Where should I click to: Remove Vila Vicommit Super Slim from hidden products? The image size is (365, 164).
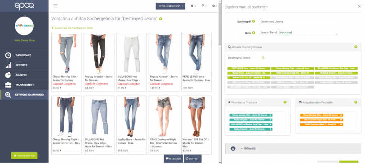[x=341, y=120]
